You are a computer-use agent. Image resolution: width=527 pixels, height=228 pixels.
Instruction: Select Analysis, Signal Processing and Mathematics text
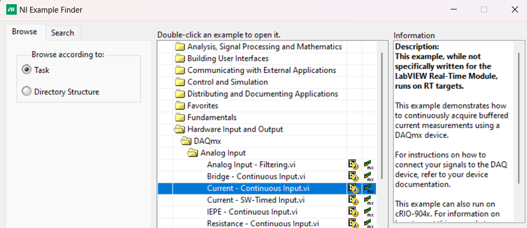coord(264,47)
